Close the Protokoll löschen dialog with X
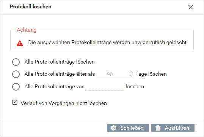This screenshot has height=137, width=204. coord(190,7)
